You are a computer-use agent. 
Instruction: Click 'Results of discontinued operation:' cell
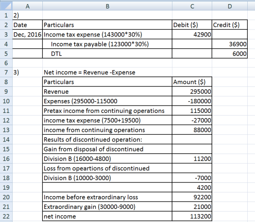tap(107, 140)
